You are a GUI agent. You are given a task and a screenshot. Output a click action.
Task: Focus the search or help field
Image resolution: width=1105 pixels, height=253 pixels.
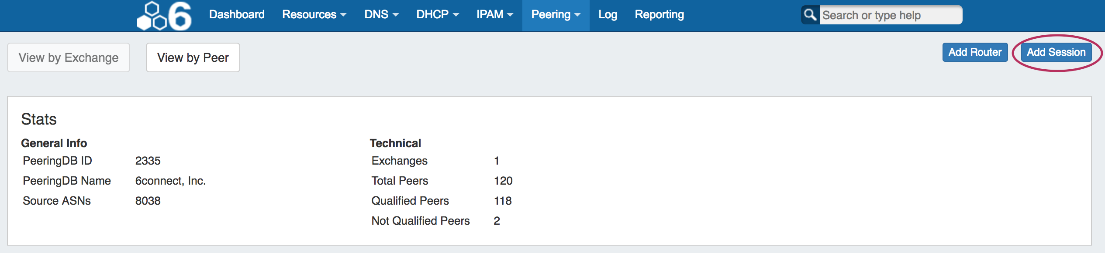890,15
